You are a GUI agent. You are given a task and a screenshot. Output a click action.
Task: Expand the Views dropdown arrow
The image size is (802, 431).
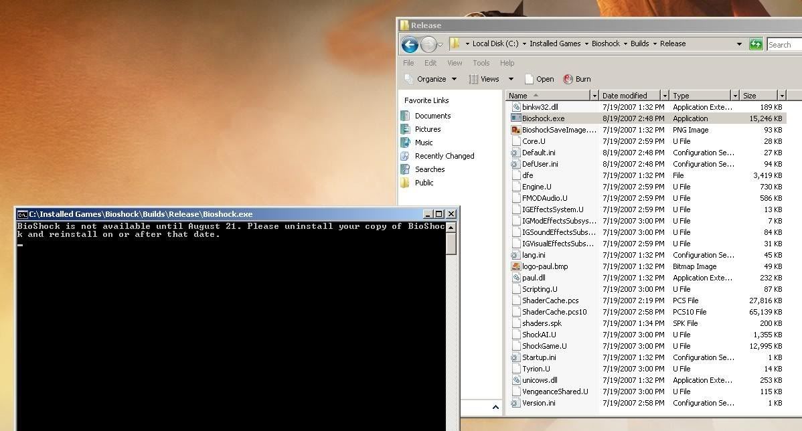click(x=511, y=79)
